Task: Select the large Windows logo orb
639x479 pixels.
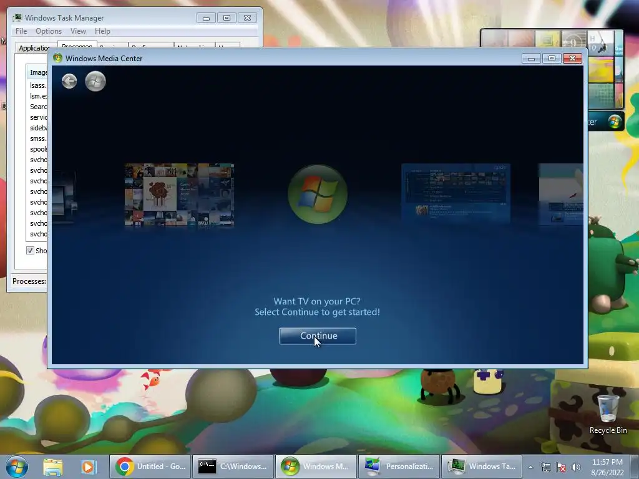Action: pos(318,195)
